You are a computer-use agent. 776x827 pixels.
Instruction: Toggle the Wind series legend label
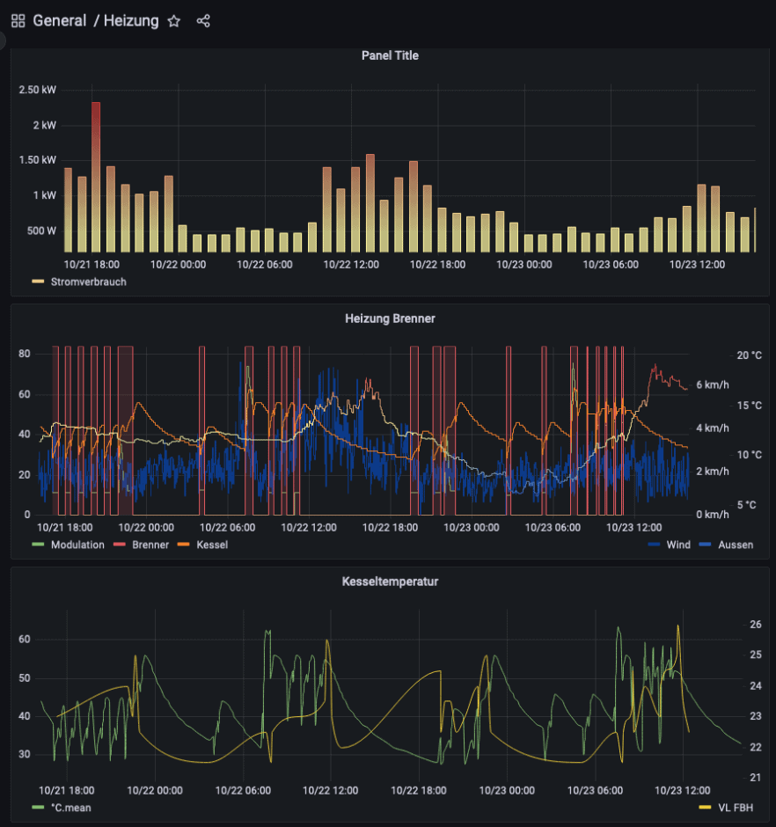pos(678,545)
